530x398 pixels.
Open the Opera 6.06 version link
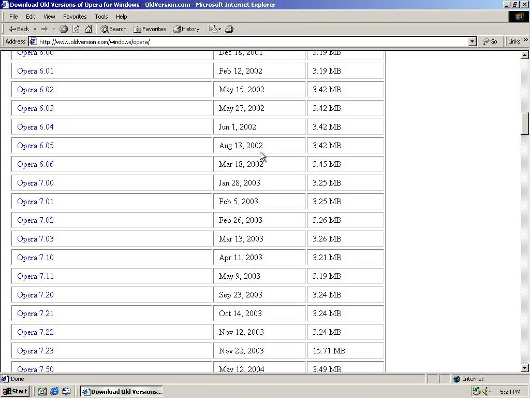(35, 164)
